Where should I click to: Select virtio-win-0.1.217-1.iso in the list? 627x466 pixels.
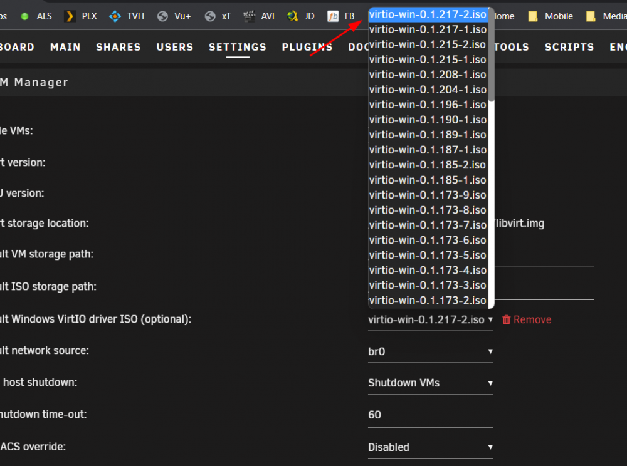tap(428, 29)
